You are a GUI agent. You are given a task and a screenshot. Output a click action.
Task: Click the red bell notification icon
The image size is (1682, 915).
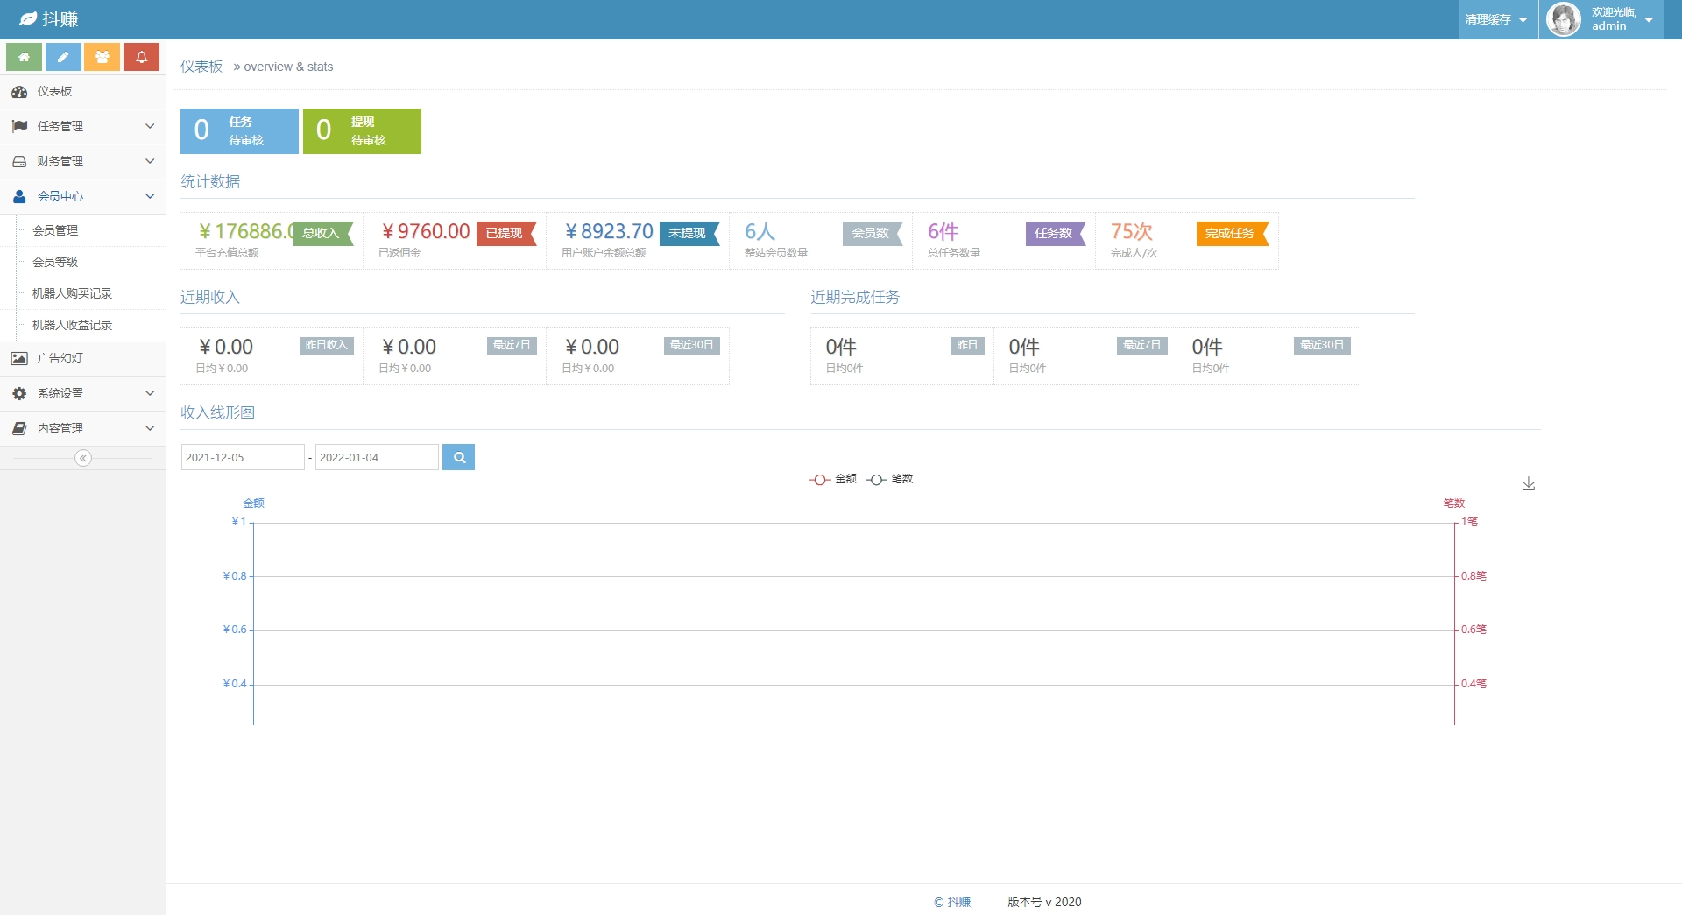[x=141, y=57]
